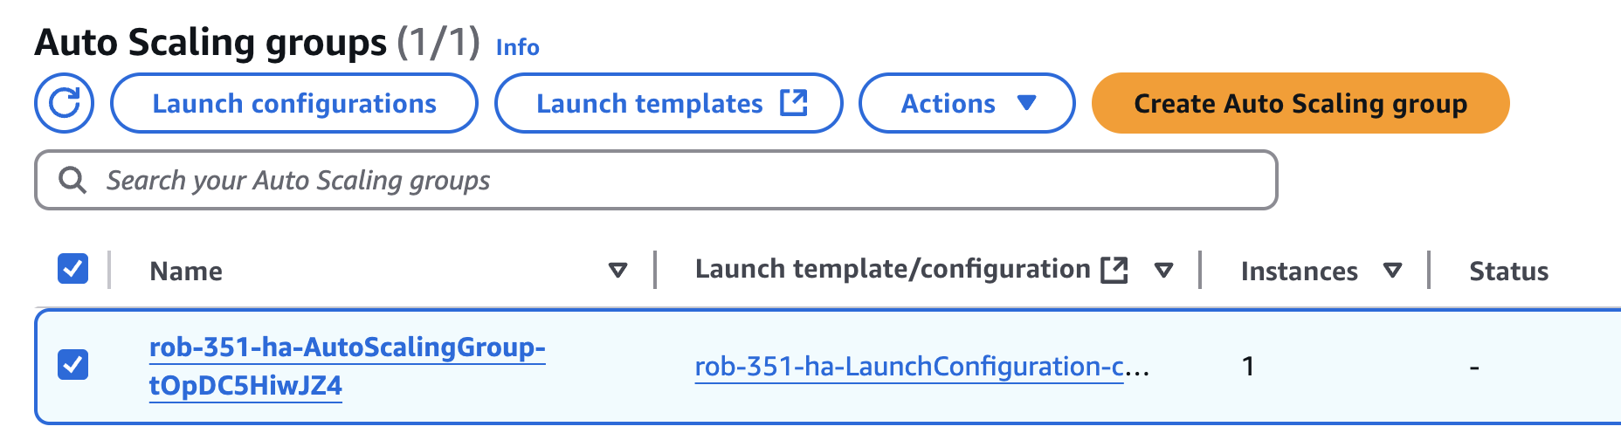Click the refresh icon button
This screenshot has width=1621, height=447.
pos(64,103)
